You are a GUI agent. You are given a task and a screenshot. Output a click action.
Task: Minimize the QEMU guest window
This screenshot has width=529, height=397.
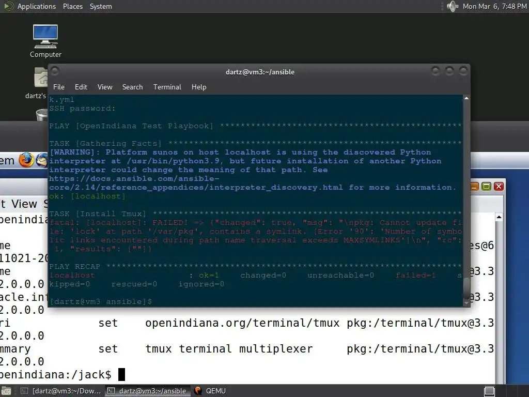(x=474, y=186)
